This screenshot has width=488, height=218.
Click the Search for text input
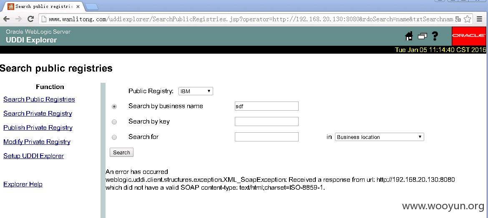click(x=267, y=137)
